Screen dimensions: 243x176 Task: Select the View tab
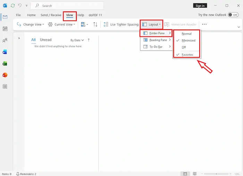pos(69,15)
